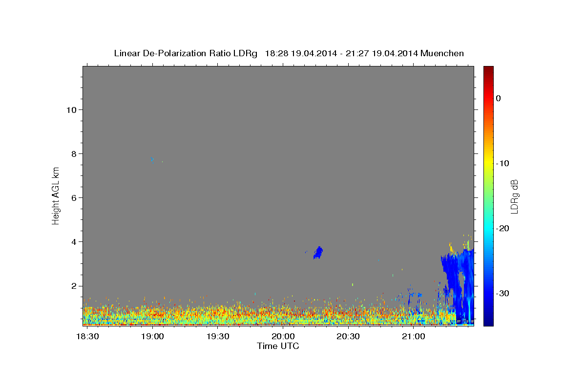
Task: Click the small cyan speck near 19:00 at 8 km
Action: pyautogui.click(x=152, y=158)
